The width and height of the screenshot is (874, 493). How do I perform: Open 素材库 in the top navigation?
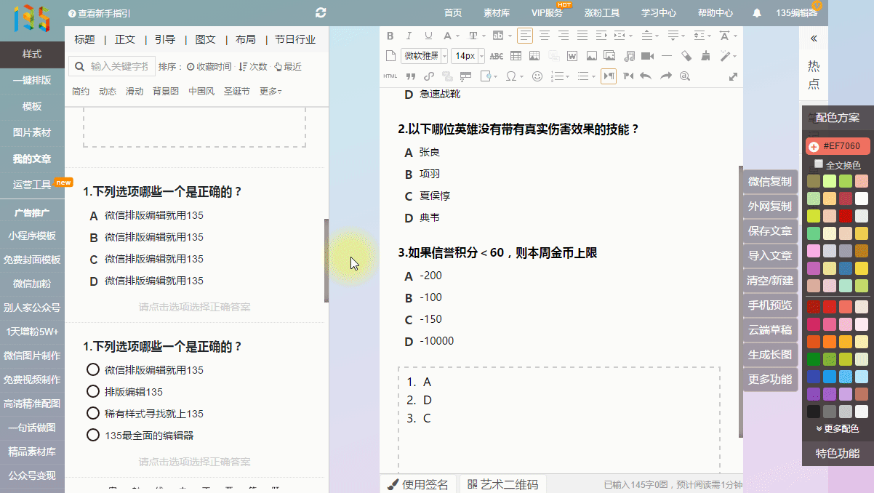coord(497,13)
